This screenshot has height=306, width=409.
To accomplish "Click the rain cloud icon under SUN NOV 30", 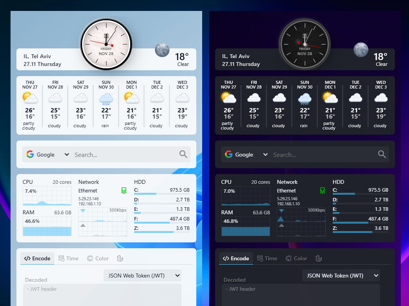I will (106, 96).
